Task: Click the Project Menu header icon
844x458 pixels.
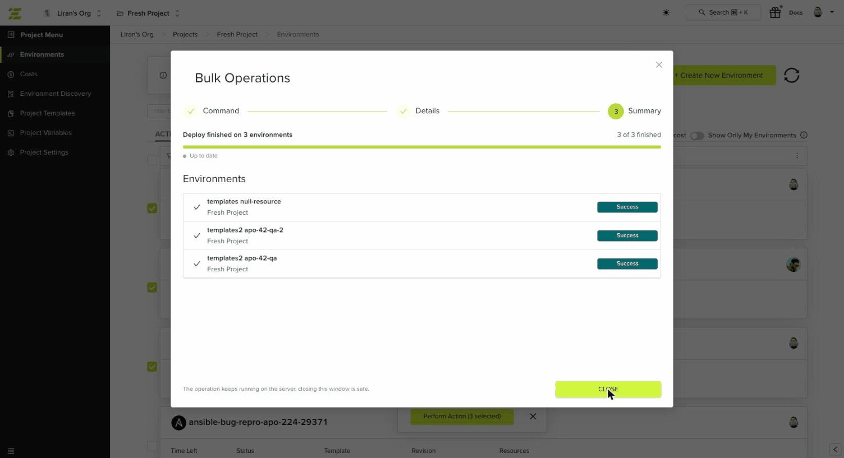Action: pyautogui.click(x=11, y=35)
